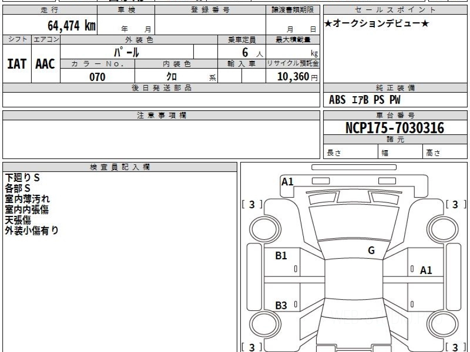Select the IAT shift value
Viewport: 470px width, 352px height.
pos(17,64)
